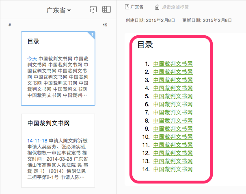Open link number 10 中国裁判文书网

pos(173,137)
